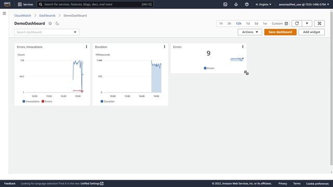Expand the hamburger side navigation

pos(4,14)
